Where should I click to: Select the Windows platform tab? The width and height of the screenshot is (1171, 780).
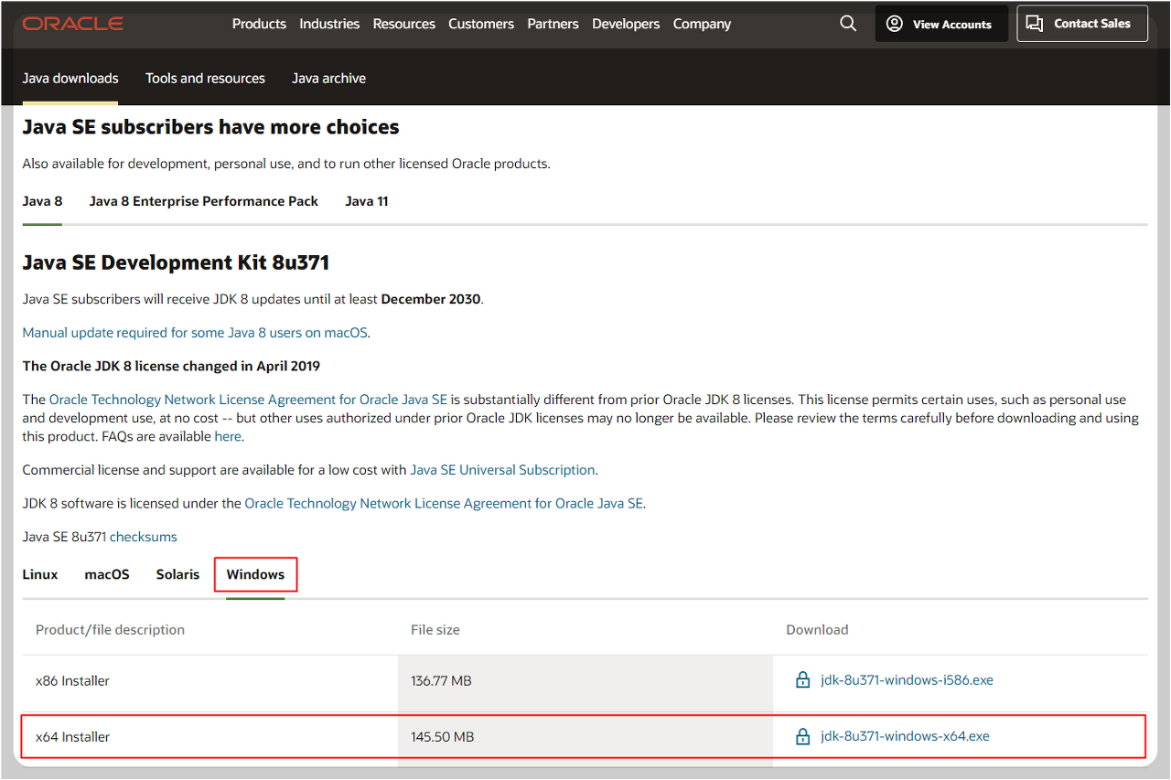(x=255, y=574)
